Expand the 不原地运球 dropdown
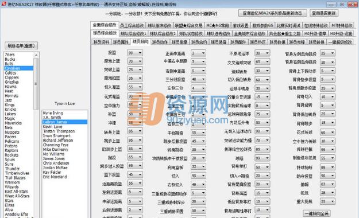 [x=262, y=53]
